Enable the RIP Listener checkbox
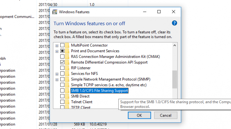This screenshot has height=129, width=231. [x=62, y=68]
